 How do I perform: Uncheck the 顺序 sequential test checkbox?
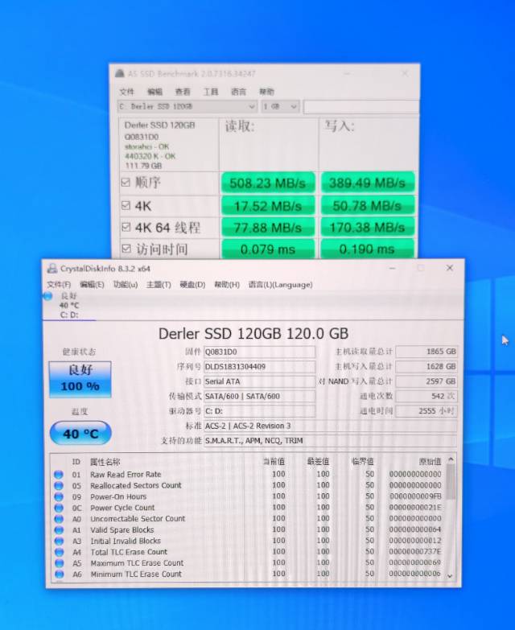(x=126, y=183)
